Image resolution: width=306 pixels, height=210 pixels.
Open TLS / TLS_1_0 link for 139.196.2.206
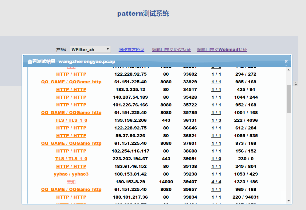(x=71, y=120)
